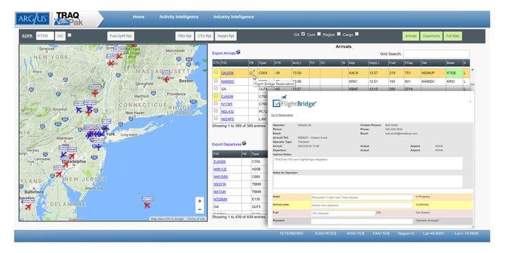Click the ICAO=KTEB status text
506x253 pixels.
[325, 233]
